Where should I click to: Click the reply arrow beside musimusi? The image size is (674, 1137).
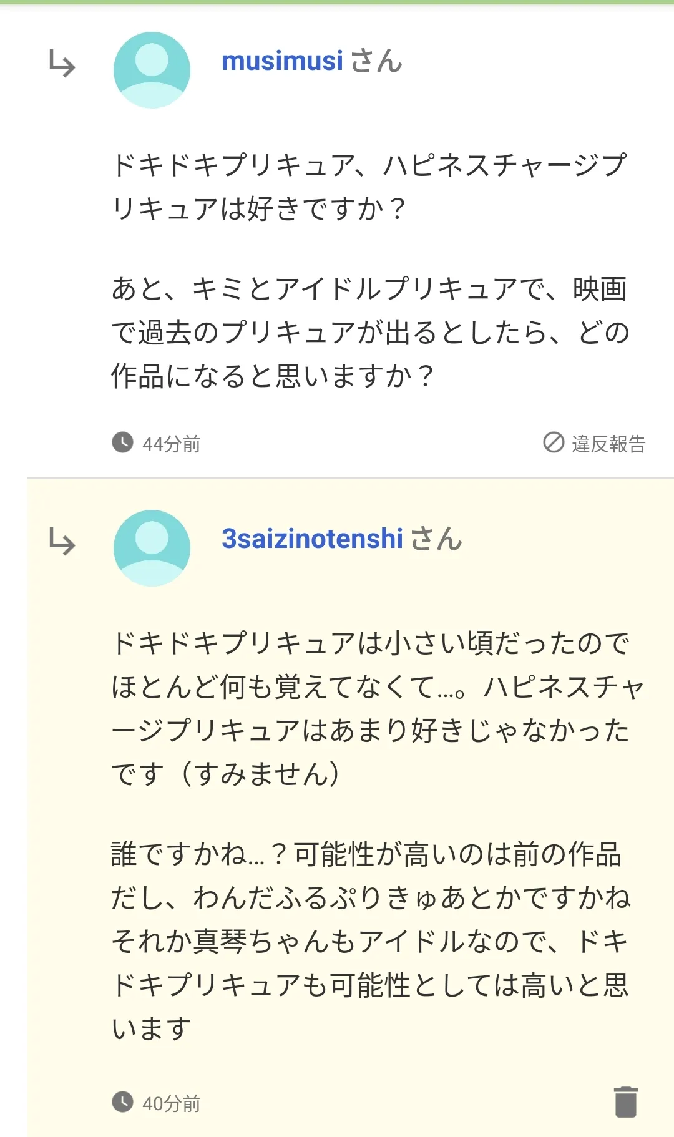point(62,64)
